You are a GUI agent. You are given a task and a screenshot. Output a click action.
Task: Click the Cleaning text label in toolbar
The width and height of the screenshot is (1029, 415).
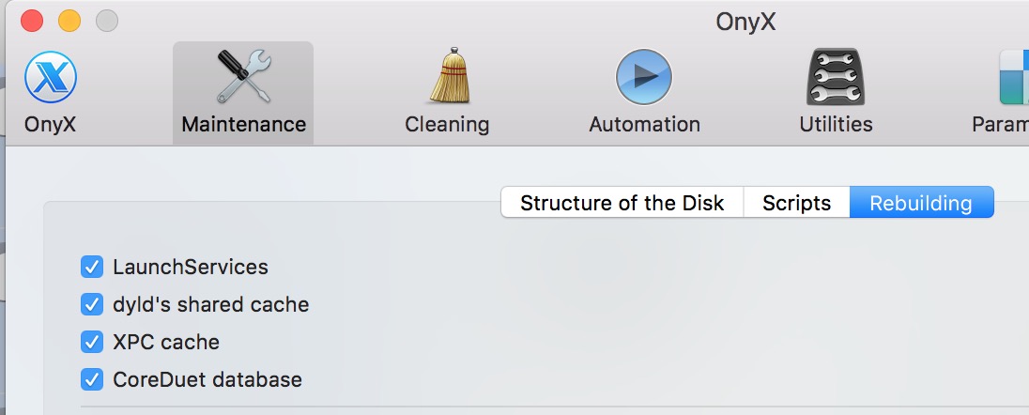(447, 124)
